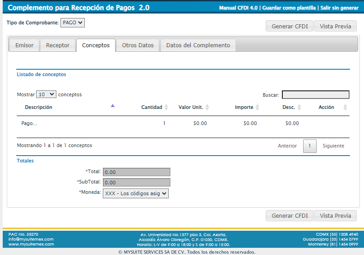The height and width of the screenshot is (255, 364).
Task: Click Salir sin generar link
Action: click(x=339, y=8)
